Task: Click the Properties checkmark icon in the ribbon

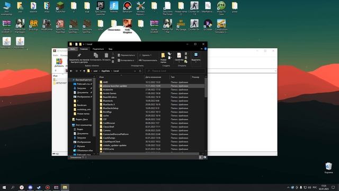Action: click(x=179, y=55)
